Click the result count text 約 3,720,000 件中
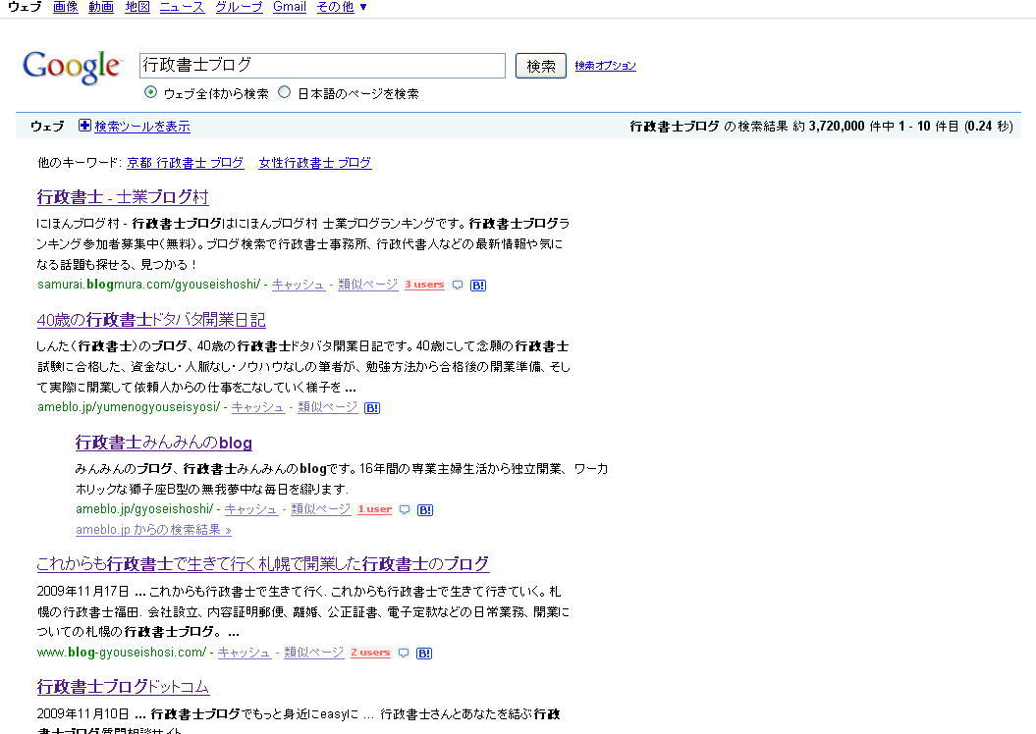The width and height of the screenshot is (1036, 734). pos(844,126)
